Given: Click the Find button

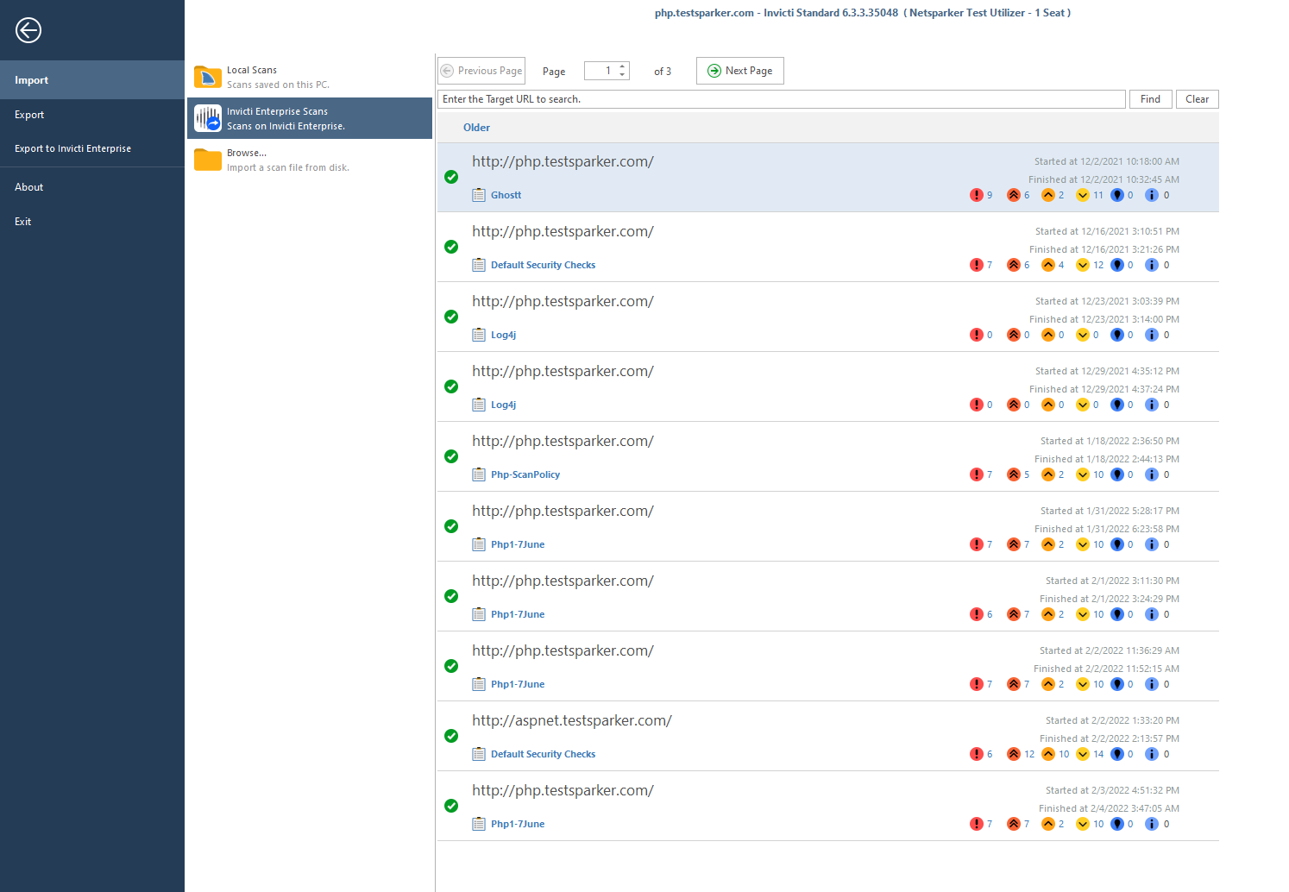Looking at the screenshot, I should [1150, 99].
